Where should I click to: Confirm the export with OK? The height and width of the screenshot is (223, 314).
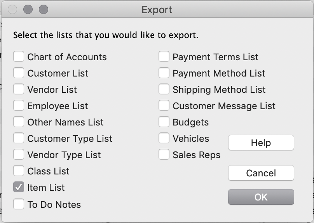[261, 197]
